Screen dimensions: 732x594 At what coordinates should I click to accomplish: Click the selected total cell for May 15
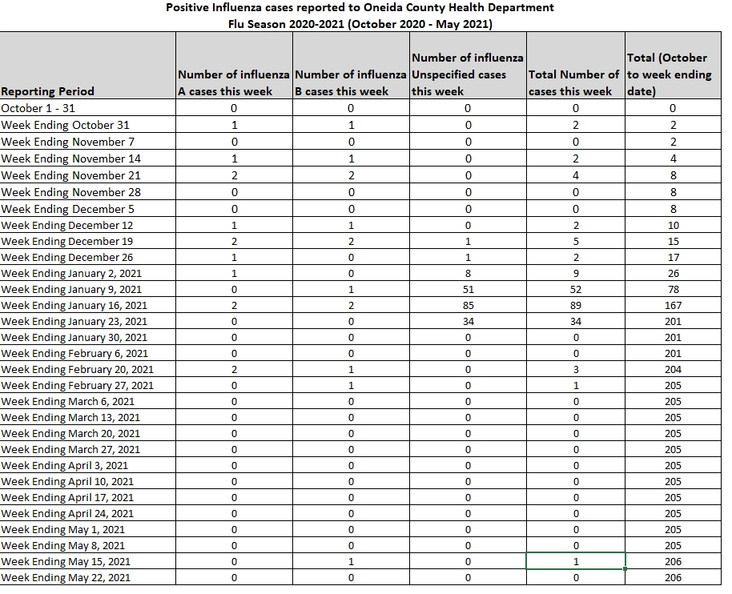[x=576, y=561]
